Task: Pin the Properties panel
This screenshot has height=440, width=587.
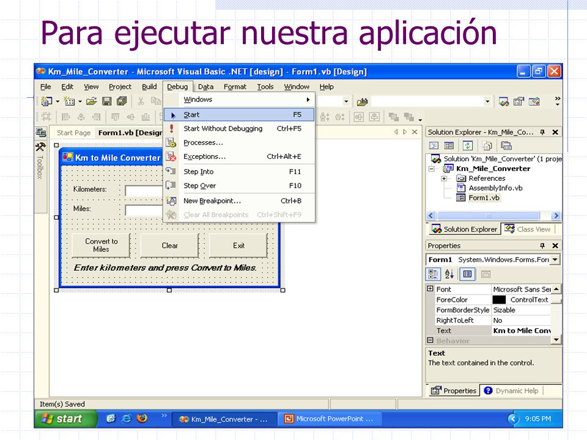Action: point(542,246)
